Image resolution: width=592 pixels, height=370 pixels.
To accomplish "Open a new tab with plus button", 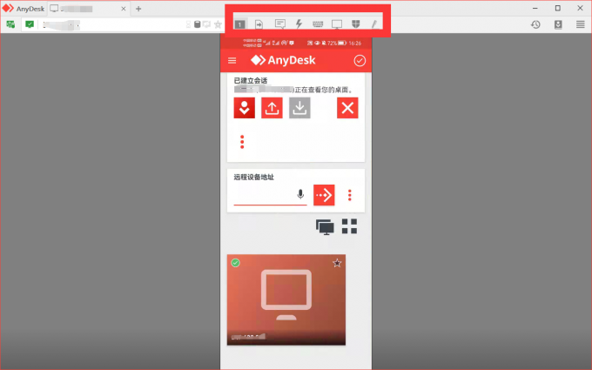I will 138,9.
